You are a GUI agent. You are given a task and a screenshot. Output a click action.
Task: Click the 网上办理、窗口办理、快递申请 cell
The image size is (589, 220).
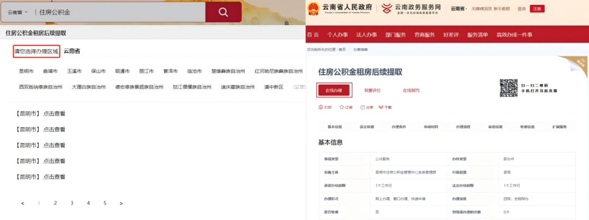pyautogui.click(x=408, y=199)
